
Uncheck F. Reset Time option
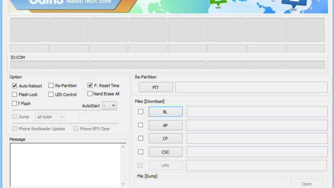90,85
